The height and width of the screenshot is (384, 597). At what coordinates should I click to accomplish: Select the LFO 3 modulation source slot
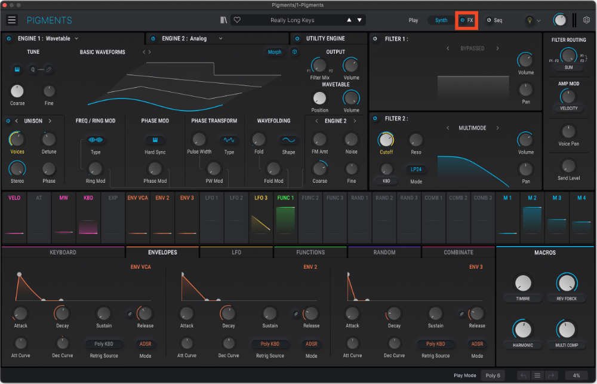click(x=261, y=218)
